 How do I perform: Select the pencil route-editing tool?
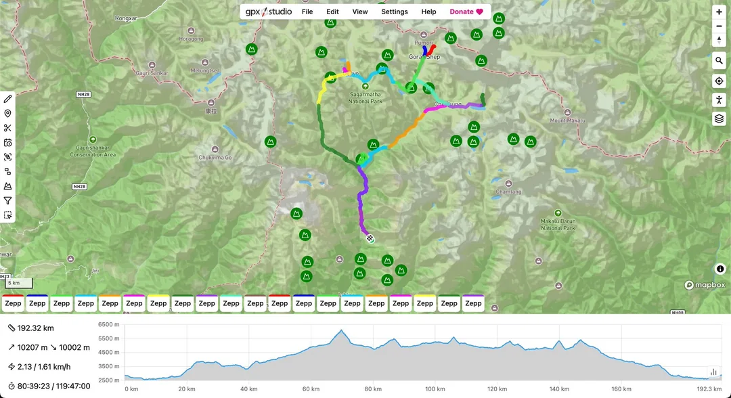(x=7, y=99)
